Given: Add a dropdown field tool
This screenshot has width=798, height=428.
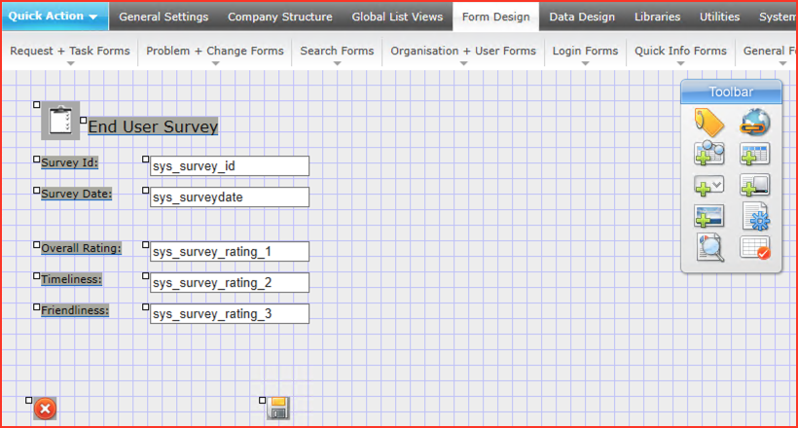Looking at the screenshot, I should tap(708, 186).
